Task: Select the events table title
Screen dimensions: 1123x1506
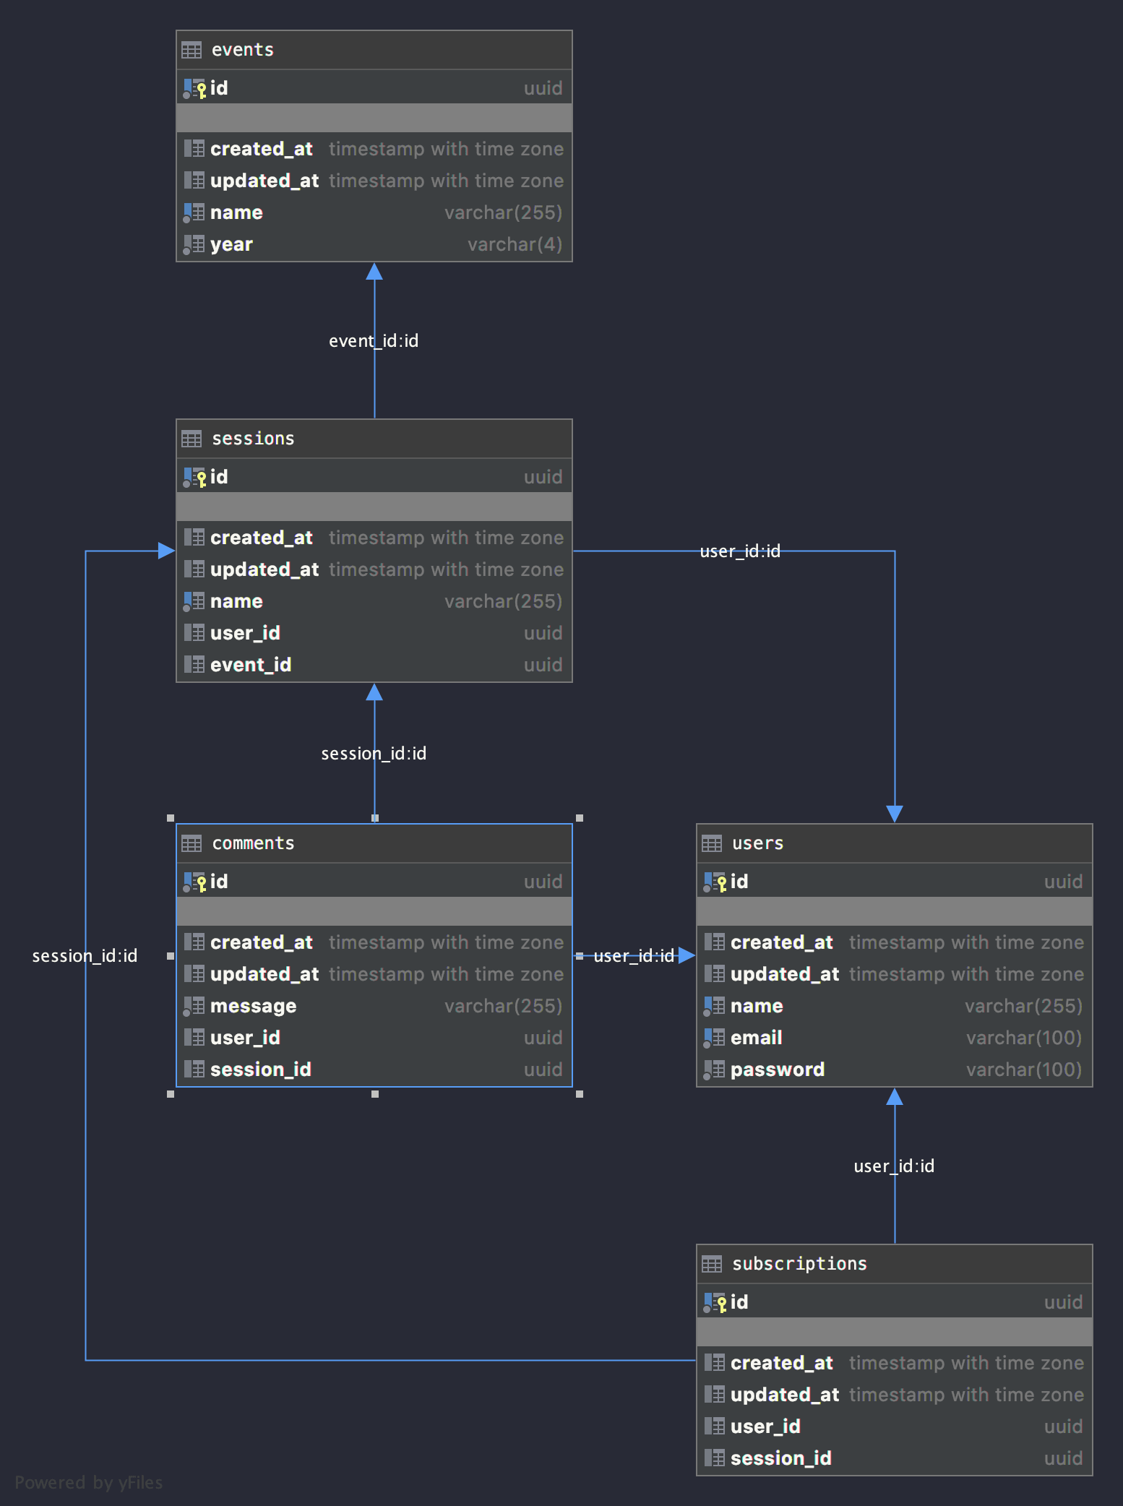Action: click(x=243, y=50)
